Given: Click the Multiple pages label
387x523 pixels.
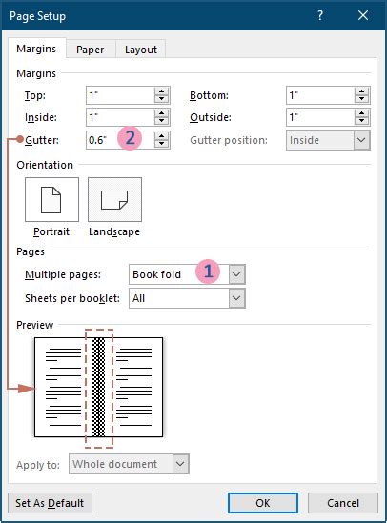Looking at the screenshot, I should coord(63,274).
